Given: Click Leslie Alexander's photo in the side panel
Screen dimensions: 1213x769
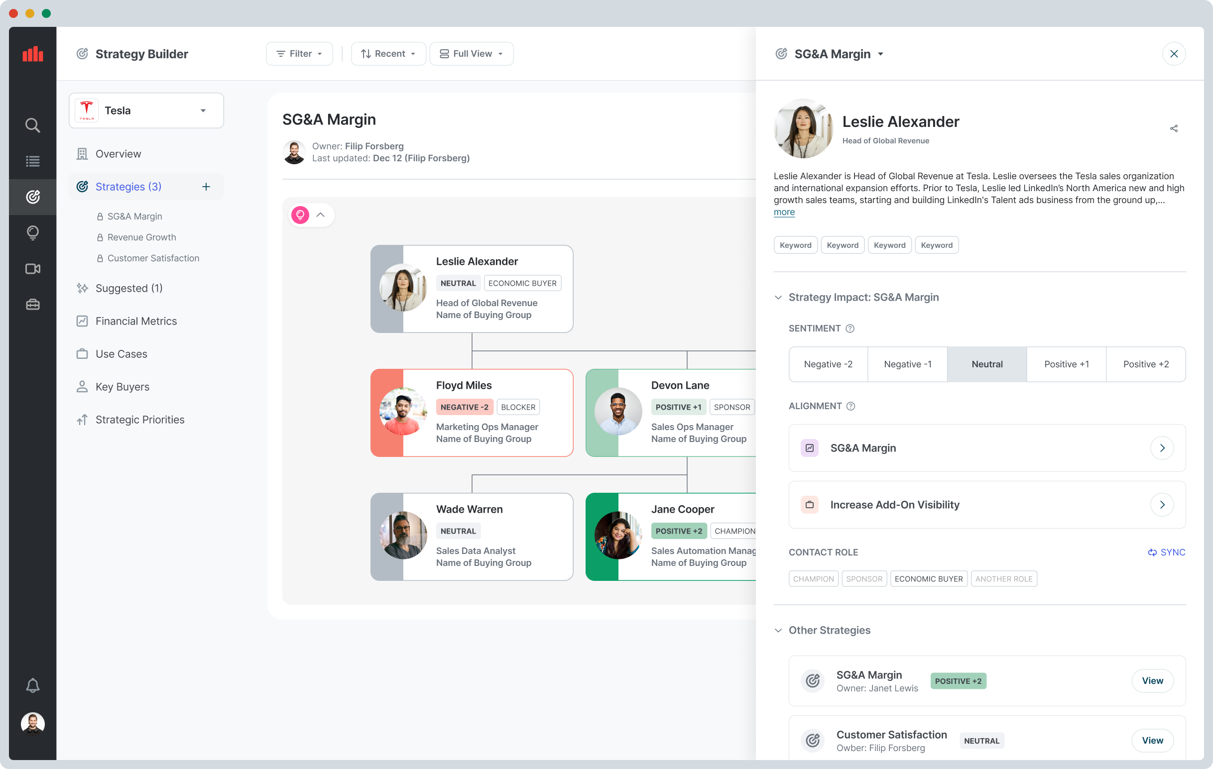Looking at the screenshot, I should 803,128.
